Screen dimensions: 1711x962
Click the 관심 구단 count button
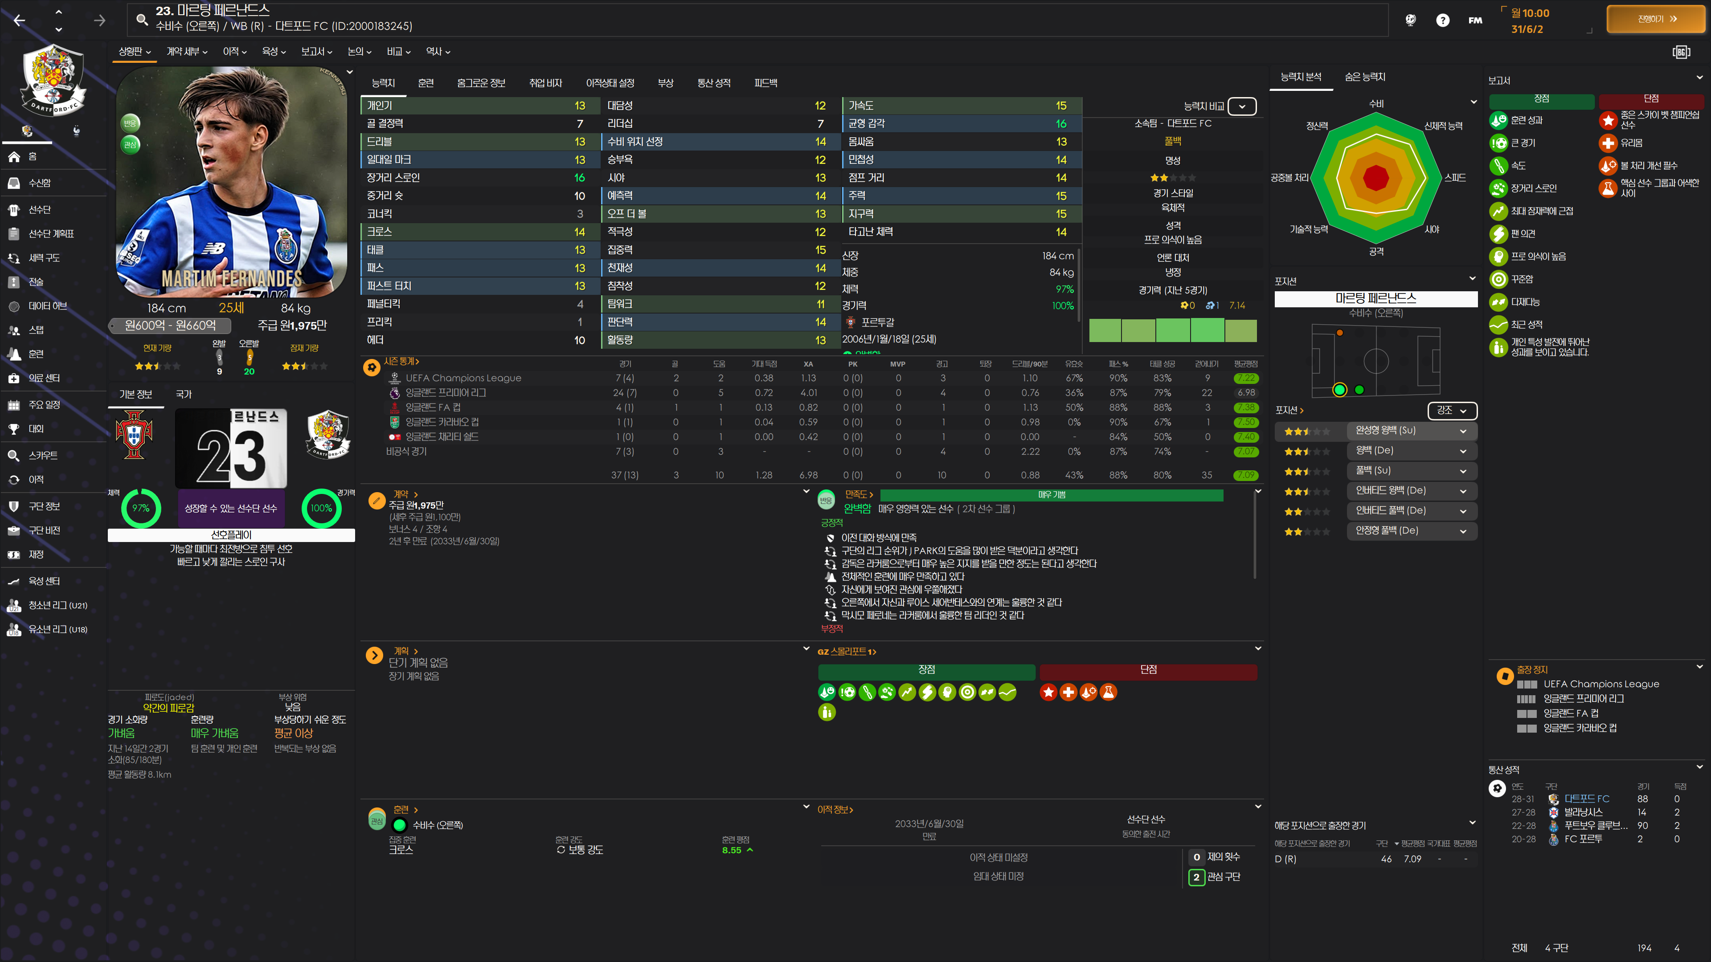[1196, 878]
